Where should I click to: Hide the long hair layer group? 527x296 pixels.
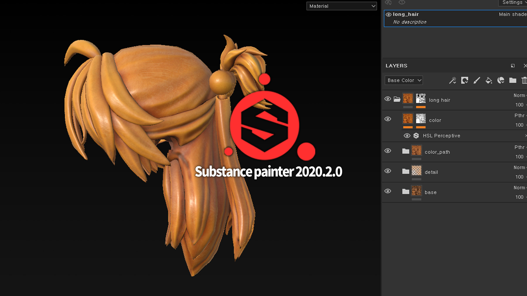388,99
